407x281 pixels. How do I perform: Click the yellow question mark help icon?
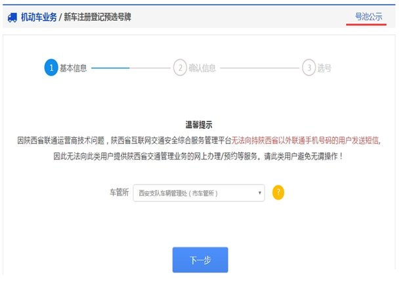tap(278, 193)
